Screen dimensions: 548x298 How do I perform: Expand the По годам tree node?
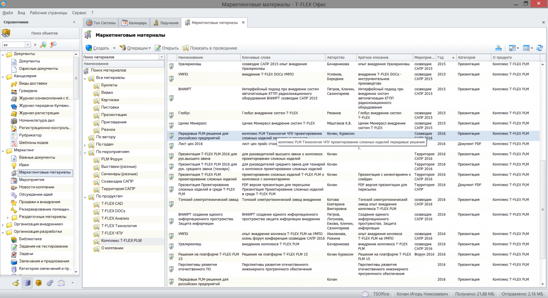pyautogui.click(x=84, y=144)
